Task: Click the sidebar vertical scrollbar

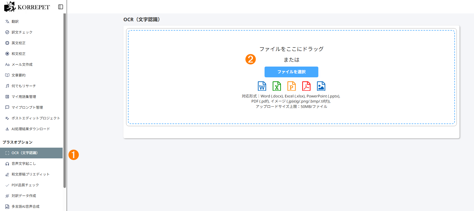Action: (x=65, y=101)
